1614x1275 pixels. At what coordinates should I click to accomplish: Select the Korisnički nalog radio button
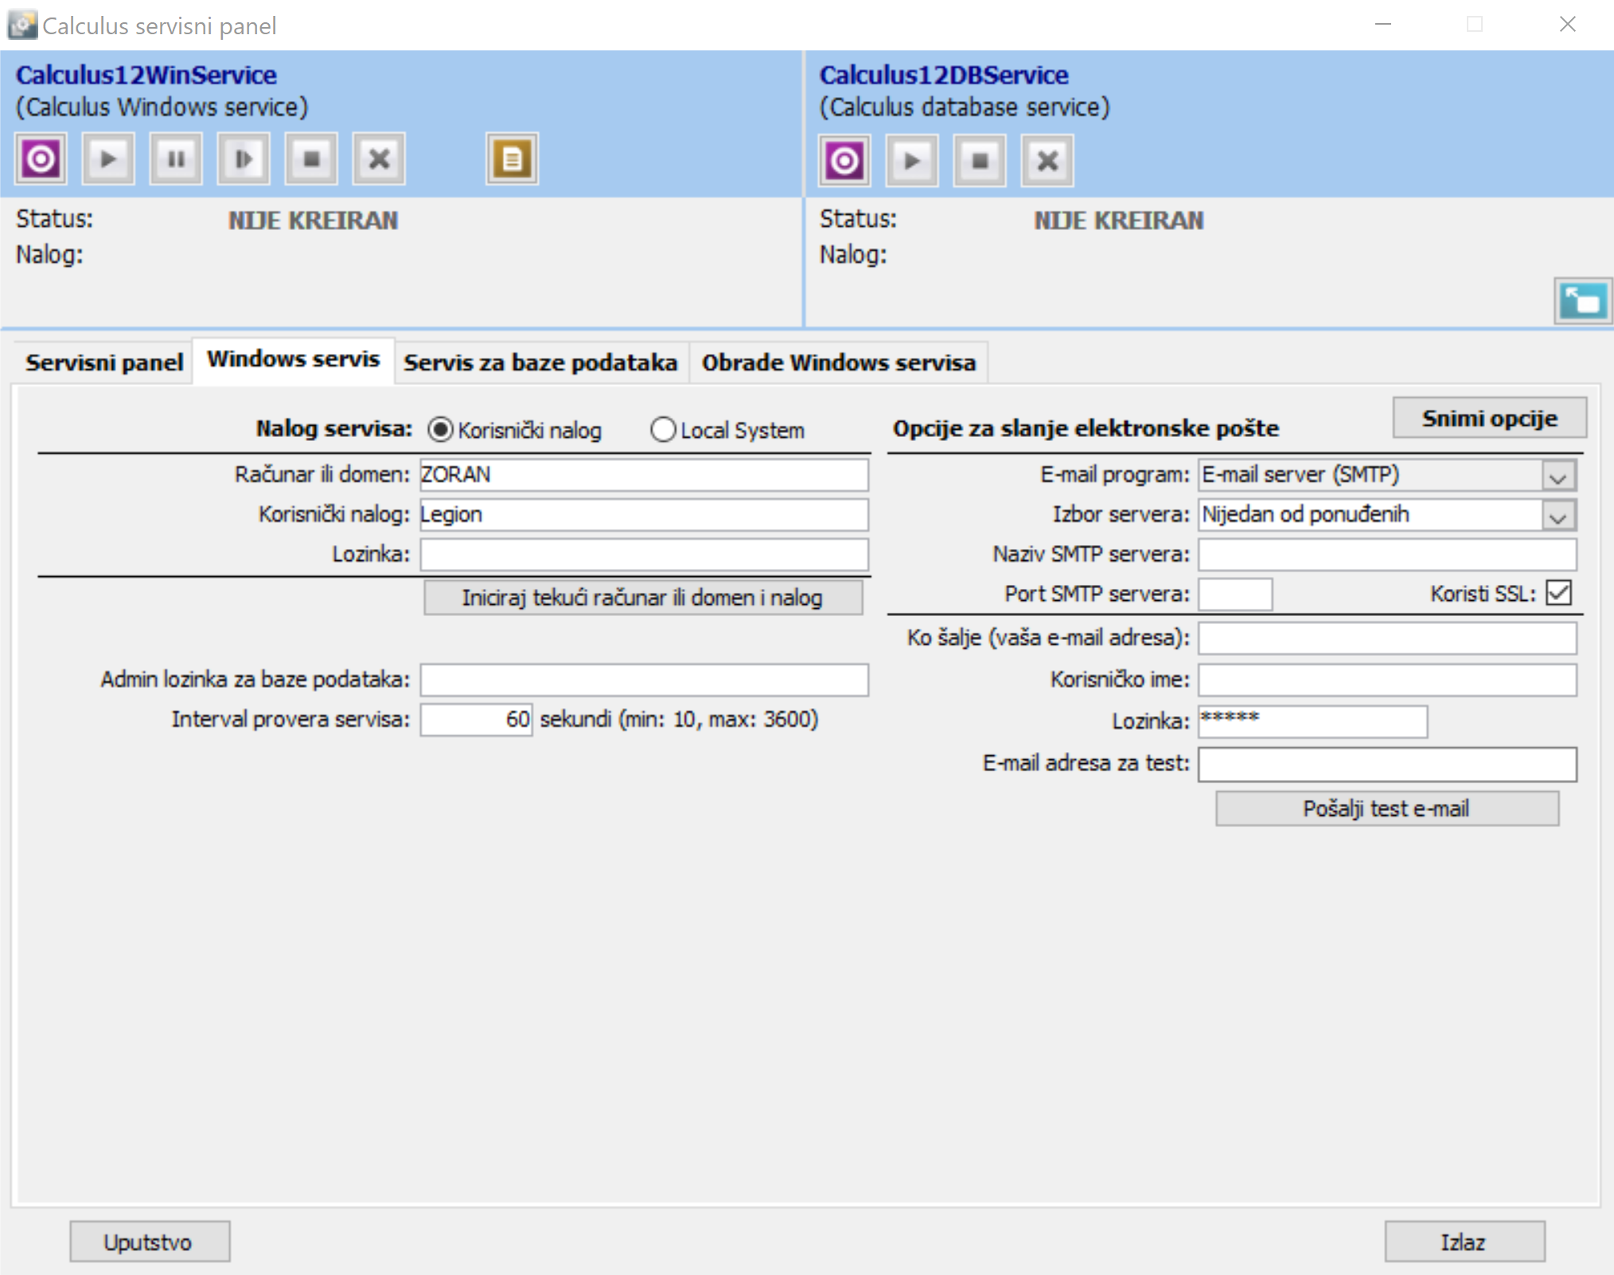440,430
